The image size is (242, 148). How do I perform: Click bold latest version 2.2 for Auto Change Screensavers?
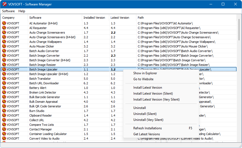[x=113, y=33]
